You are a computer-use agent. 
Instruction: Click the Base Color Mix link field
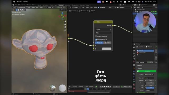(149, 78)
